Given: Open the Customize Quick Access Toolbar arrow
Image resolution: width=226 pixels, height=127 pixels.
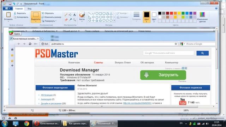Looking at the screenshot, I should [x=21, y=4].
